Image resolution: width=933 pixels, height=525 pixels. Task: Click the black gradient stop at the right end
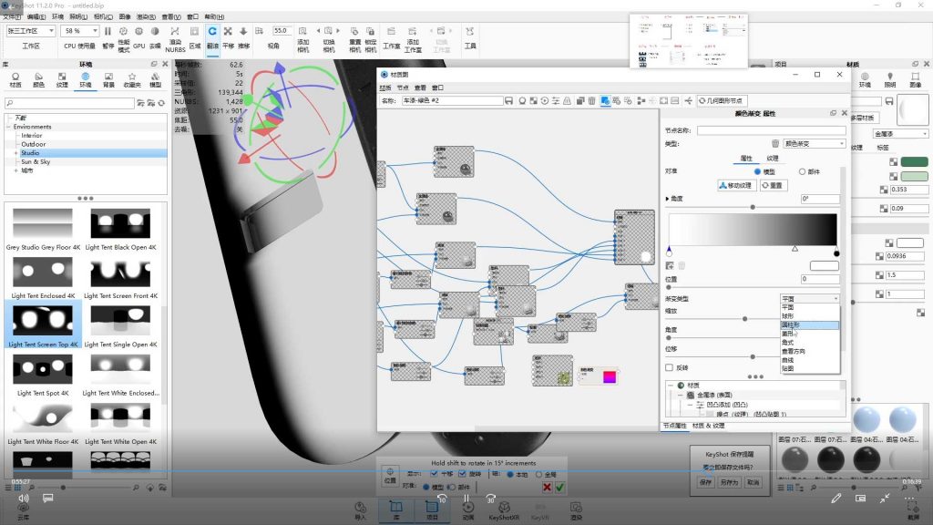coord(836,253)
